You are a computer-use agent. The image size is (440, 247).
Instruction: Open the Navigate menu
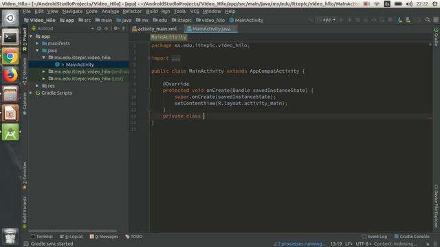[x=72, y=12]
